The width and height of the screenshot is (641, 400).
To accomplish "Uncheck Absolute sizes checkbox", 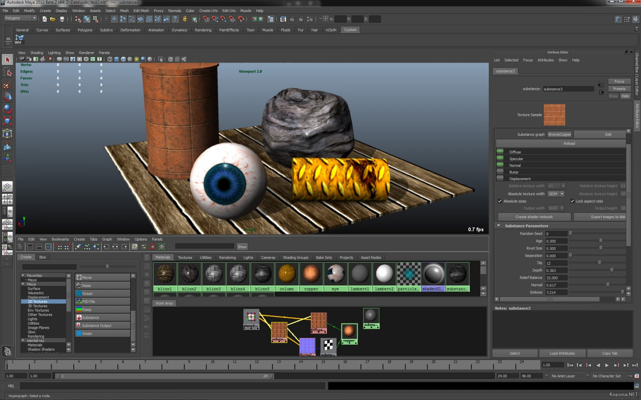I will tap(500, 201).
